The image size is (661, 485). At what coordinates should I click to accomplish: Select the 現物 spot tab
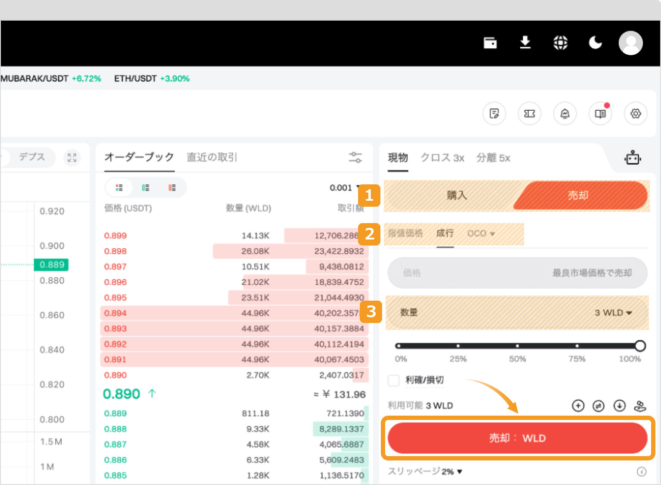pyautogui.click(x=398, y=158)
